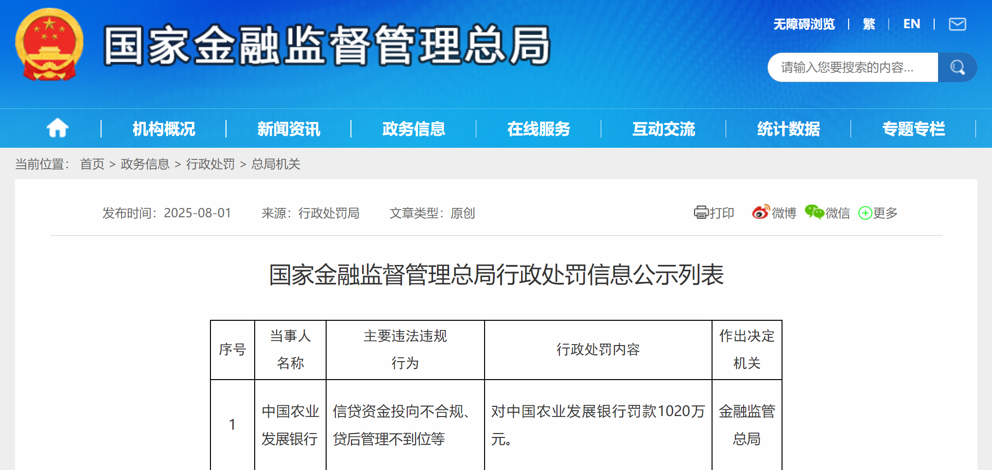
Task: Open 在线服务 menu
Action: pos(539,129)
